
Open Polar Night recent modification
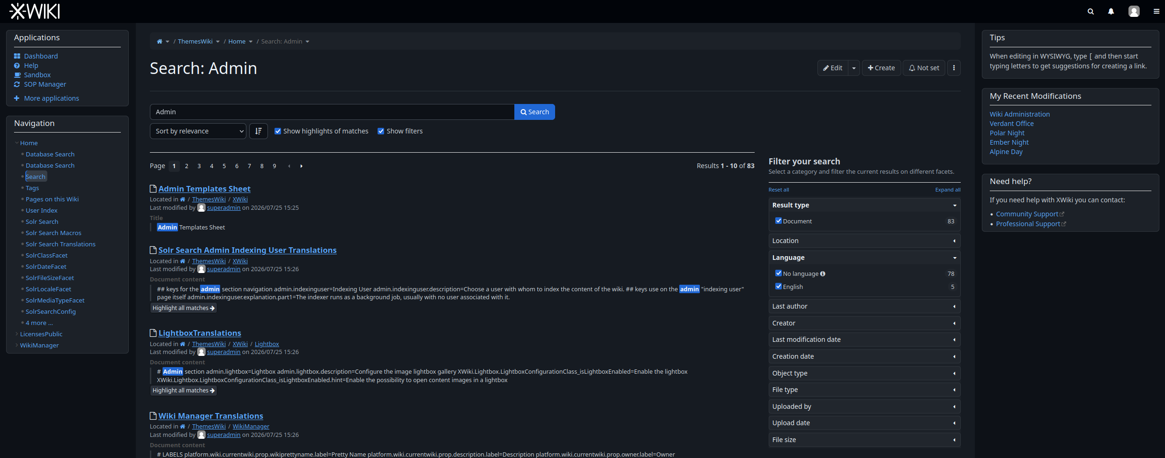click(1007, 133)
